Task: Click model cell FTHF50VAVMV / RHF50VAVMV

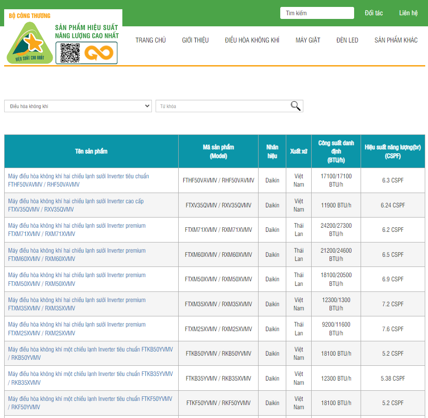Action: tap(218, 180)
